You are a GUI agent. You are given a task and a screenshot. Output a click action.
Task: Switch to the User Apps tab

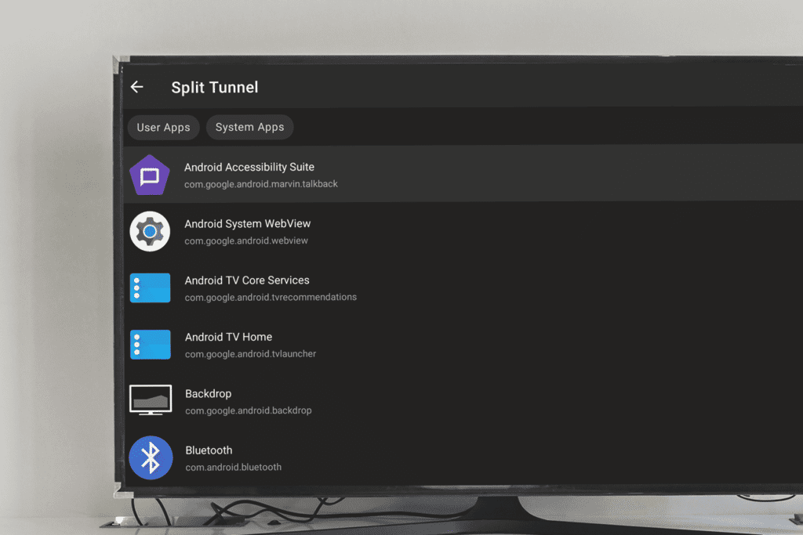click(163, 128)
